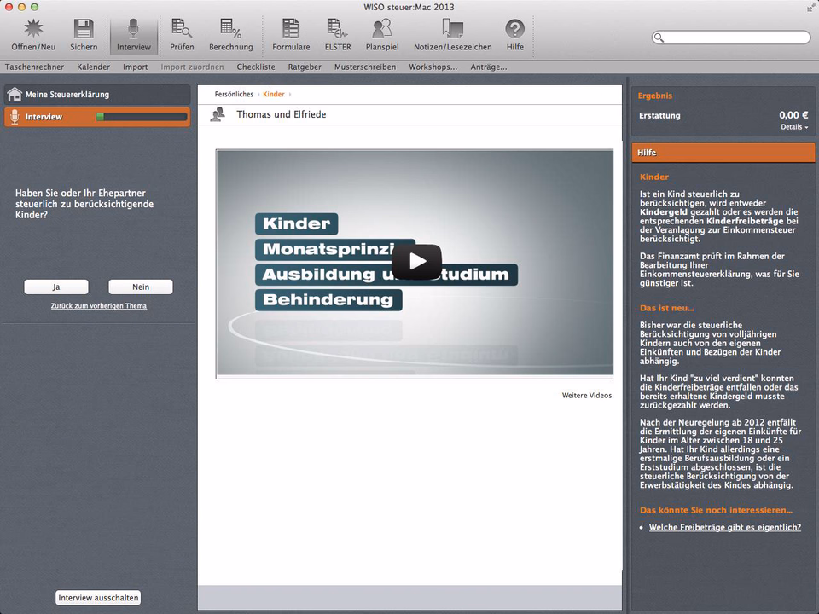The image size is (819, 614).
Task: Open the Planspiel icon
Action: click(x=382, y=29)
